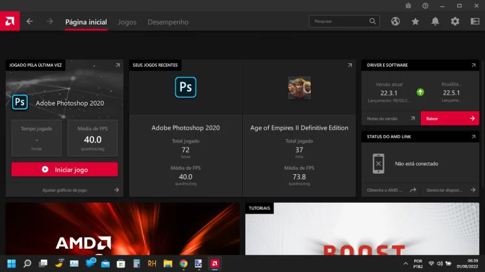Click Age of Empires II Definitive Edition title
The image size is (485, 272).
299,128
